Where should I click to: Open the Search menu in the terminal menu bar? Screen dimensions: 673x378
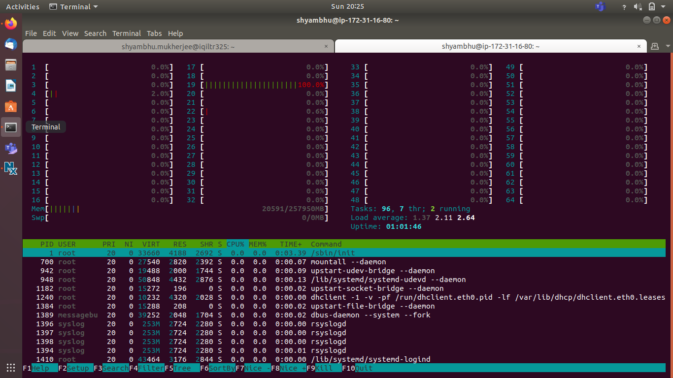[95, 33]
